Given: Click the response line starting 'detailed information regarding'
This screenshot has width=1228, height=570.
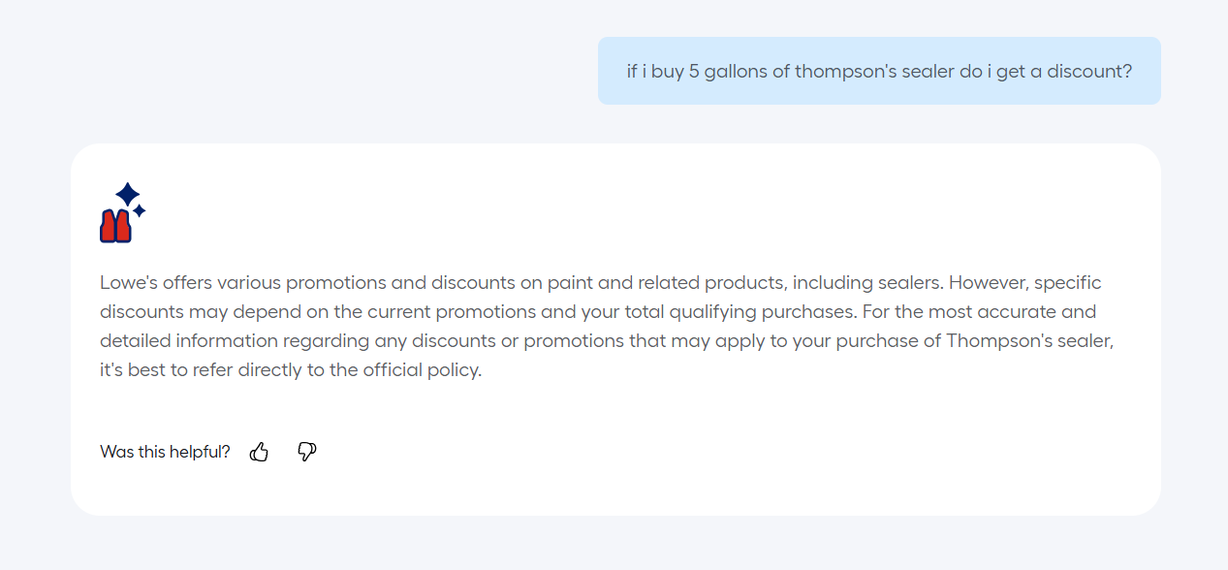Looking at the screenshot, I should [607, 341].
